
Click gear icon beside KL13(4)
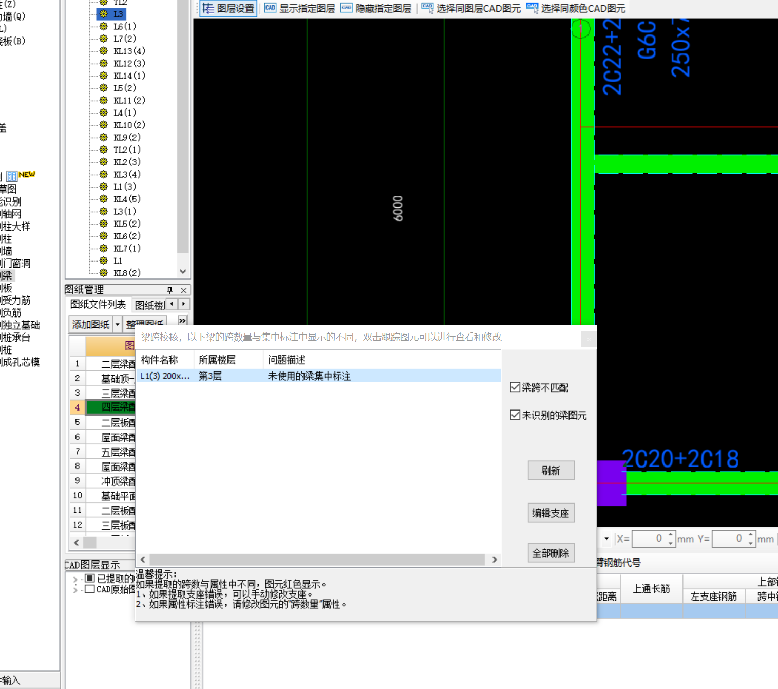pos(104,51)
